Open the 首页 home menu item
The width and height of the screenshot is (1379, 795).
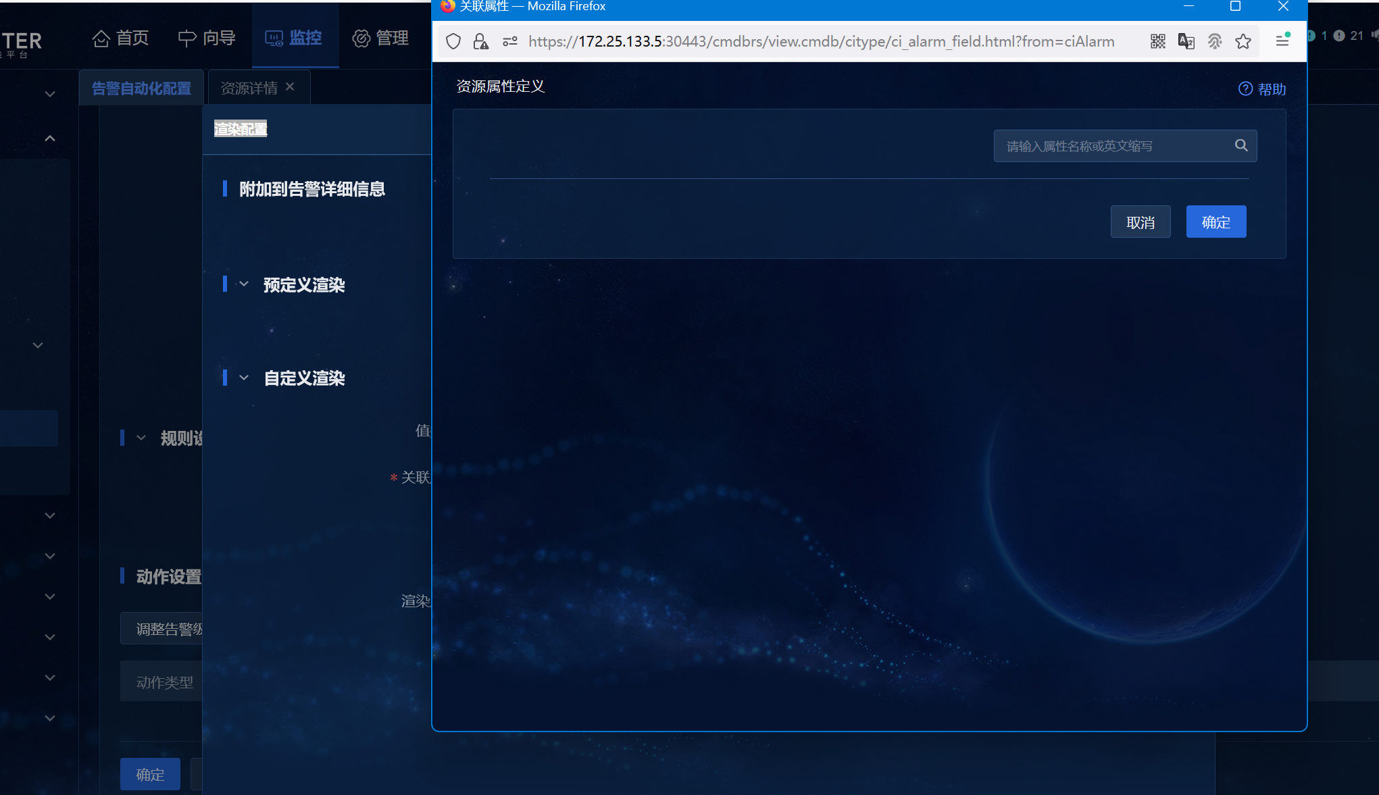pos(121,38)
